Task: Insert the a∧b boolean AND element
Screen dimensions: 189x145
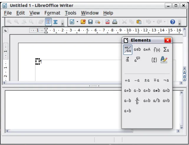Action: coord(166,90)
